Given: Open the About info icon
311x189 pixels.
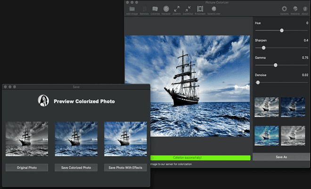Looking at the screenshot, I should click(305, 9).
